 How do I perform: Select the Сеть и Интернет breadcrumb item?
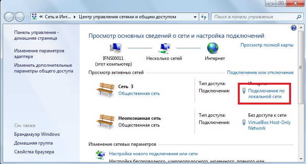pyautogui.click(x=57, y=17)
